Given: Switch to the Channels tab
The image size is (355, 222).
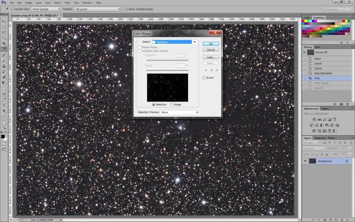Looking at the screenshot, I should pyautogui.click(x=320, y=138).
